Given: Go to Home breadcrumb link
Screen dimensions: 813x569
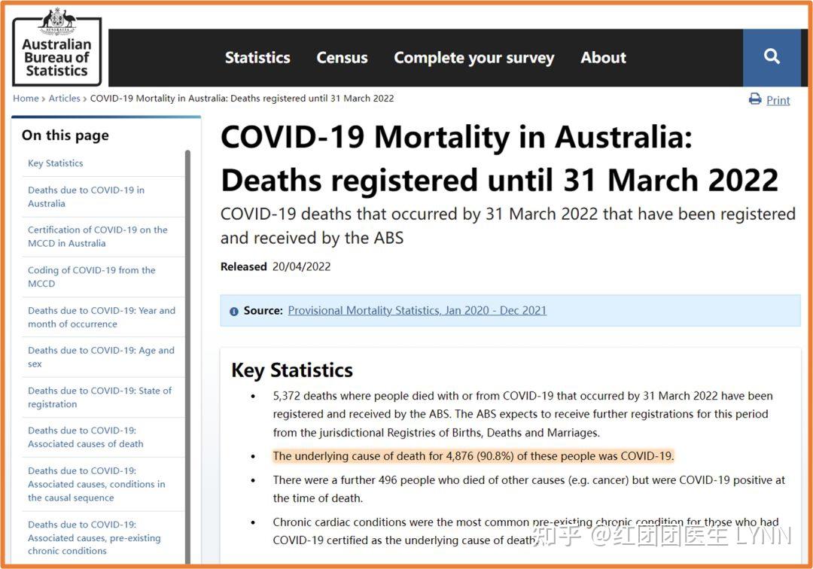Looking at the screenshot, I should (x=26, y=99).
